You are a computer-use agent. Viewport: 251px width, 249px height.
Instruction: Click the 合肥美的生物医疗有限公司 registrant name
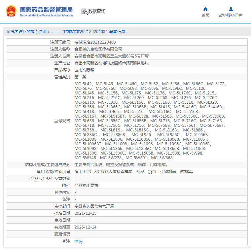[98, 49]
